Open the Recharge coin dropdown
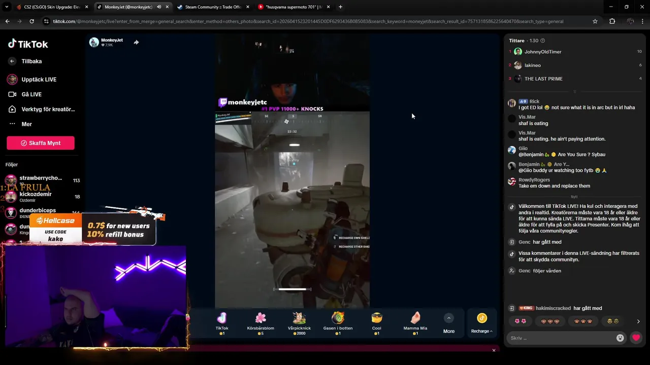650x365 pixels. tap(481, 322)
